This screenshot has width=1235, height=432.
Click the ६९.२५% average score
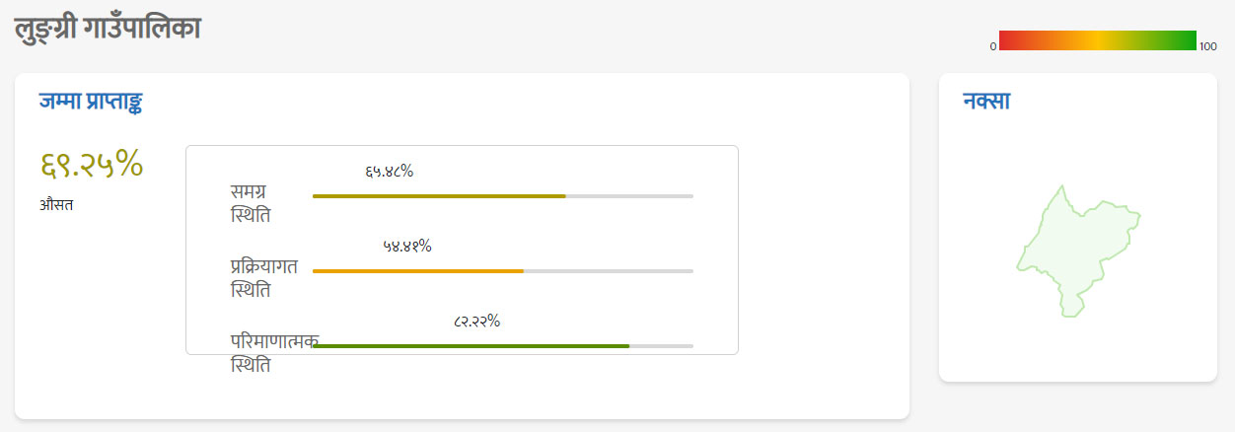tap(92, 164)
